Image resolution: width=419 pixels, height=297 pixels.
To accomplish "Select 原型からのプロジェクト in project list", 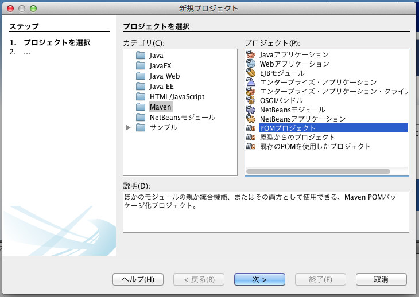I will coord(297,137).
